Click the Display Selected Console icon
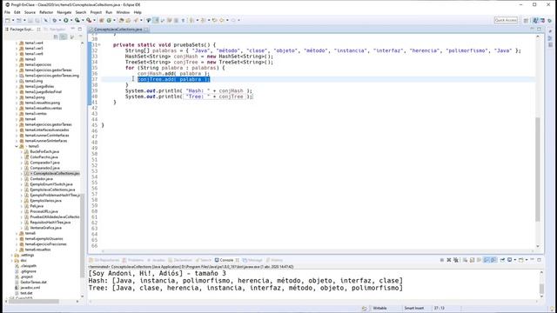Viewport: 557px width, 313px height. 510,260
